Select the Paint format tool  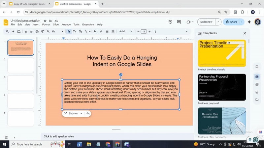tap(42, 32)
